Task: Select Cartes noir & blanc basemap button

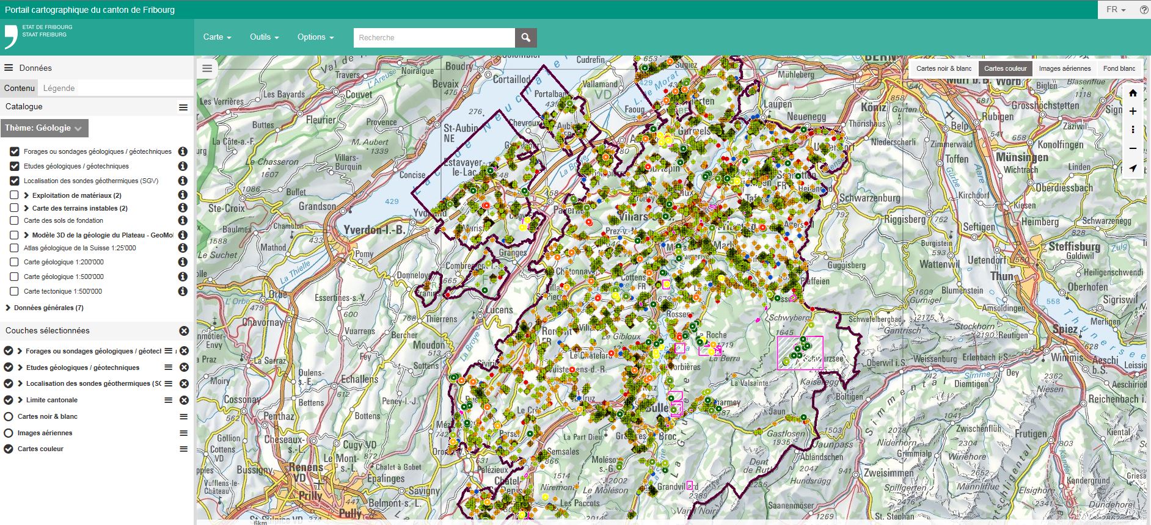Action: click(943, 68)
